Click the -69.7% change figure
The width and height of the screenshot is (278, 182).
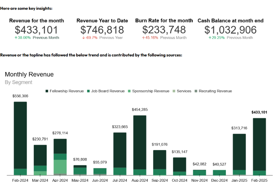tap(92, 38)
